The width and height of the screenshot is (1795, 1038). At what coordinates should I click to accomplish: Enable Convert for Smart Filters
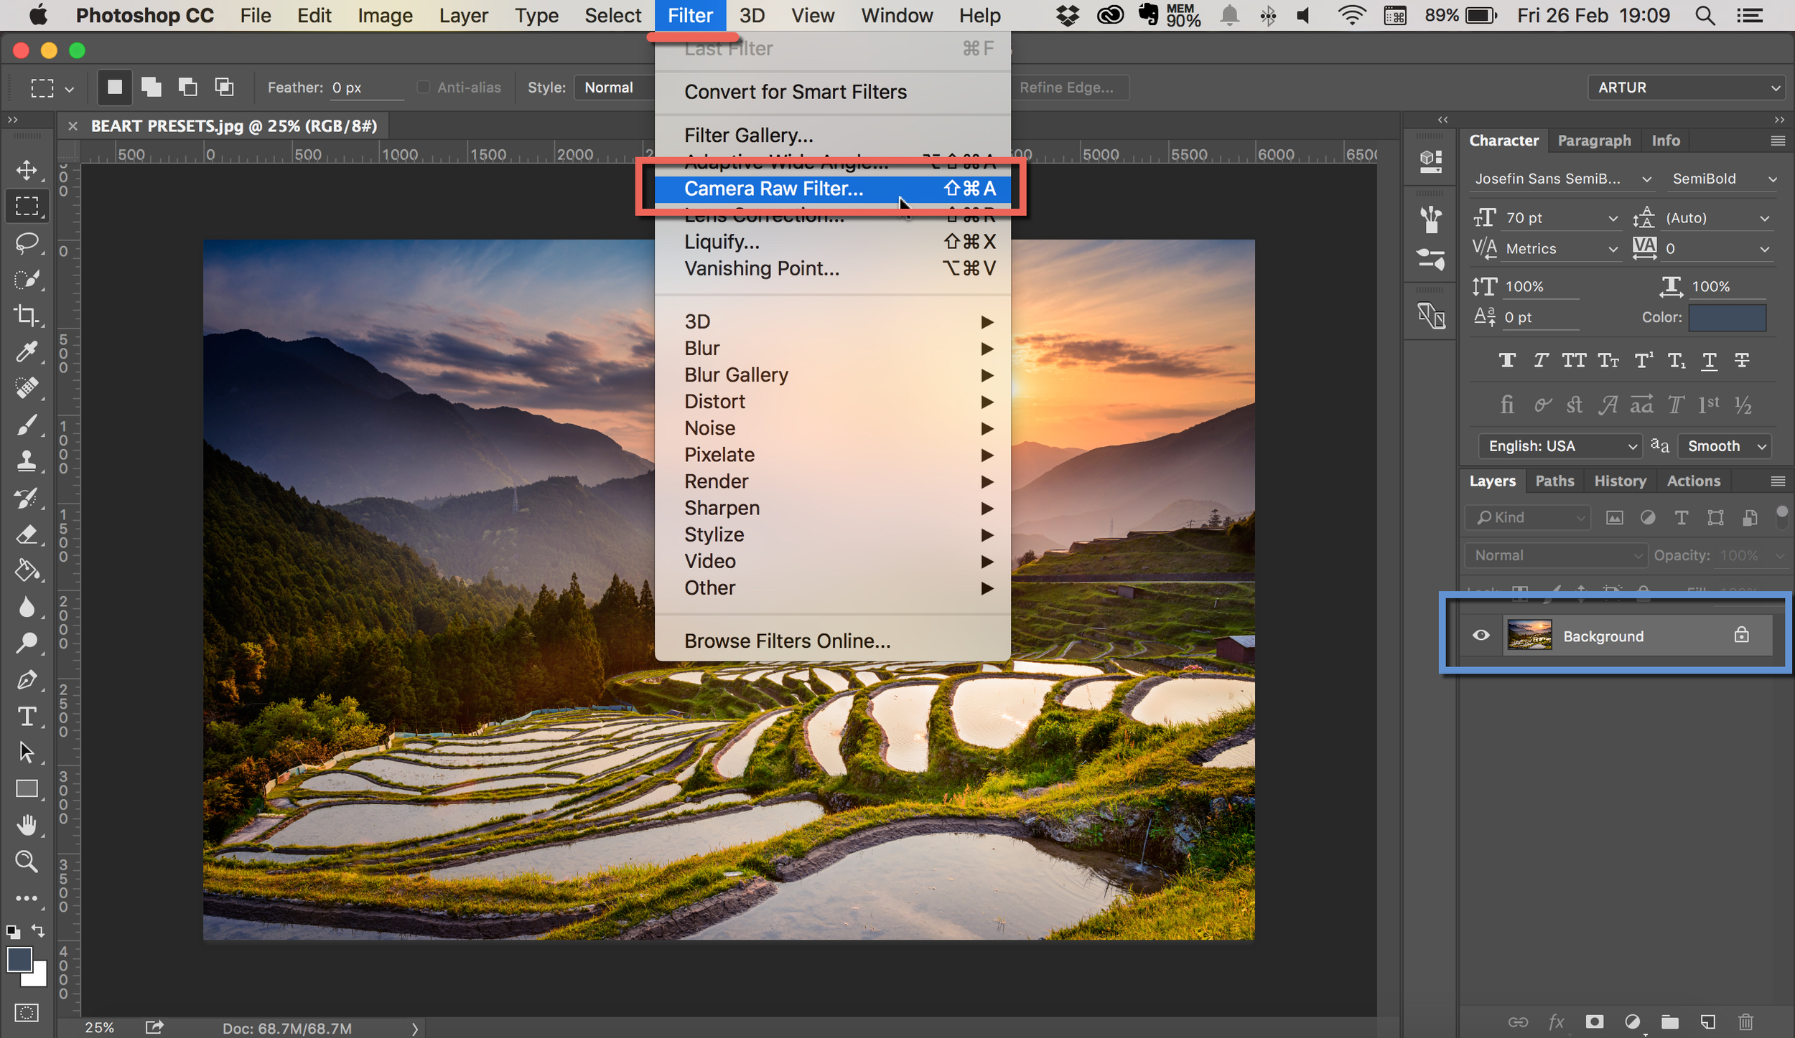795,91
